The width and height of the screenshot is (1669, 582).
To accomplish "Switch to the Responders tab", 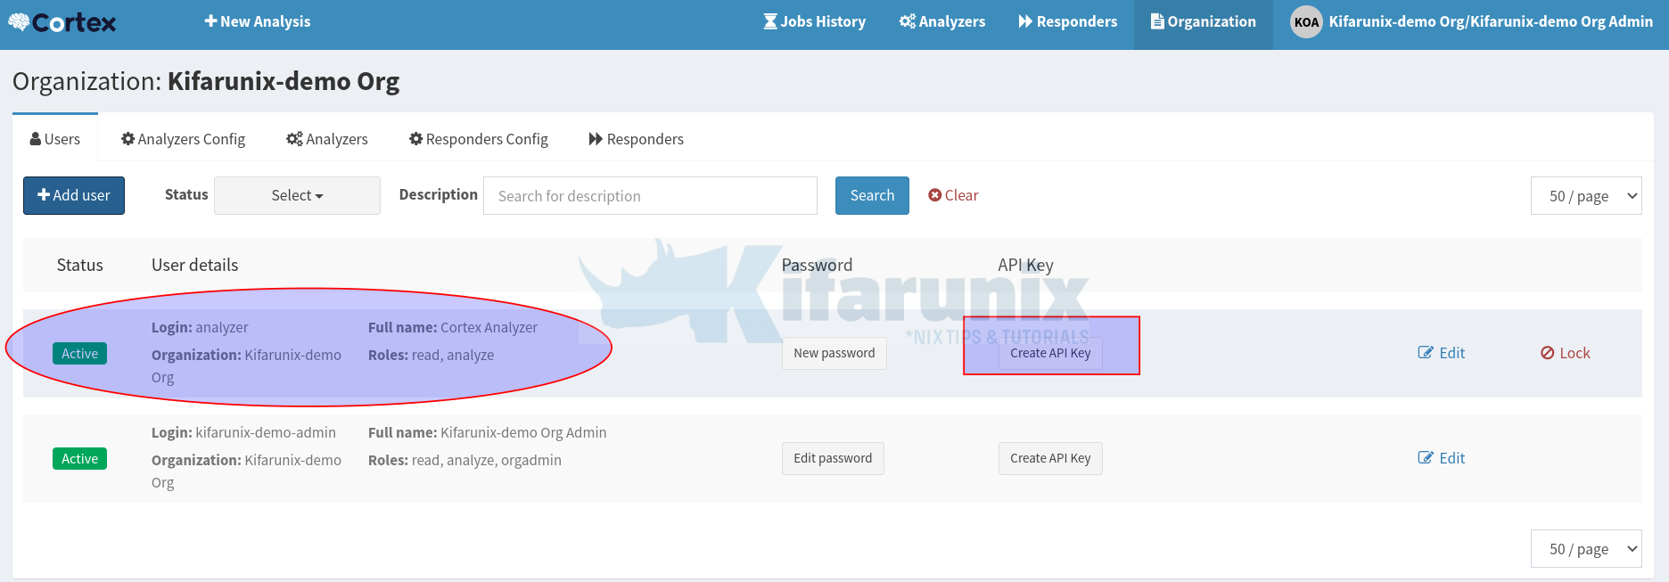I will click(637, 139).
